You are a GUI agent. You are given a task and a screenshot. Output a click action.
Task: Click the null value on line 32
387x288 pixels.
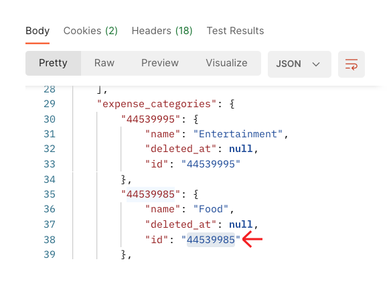[241, 149]
